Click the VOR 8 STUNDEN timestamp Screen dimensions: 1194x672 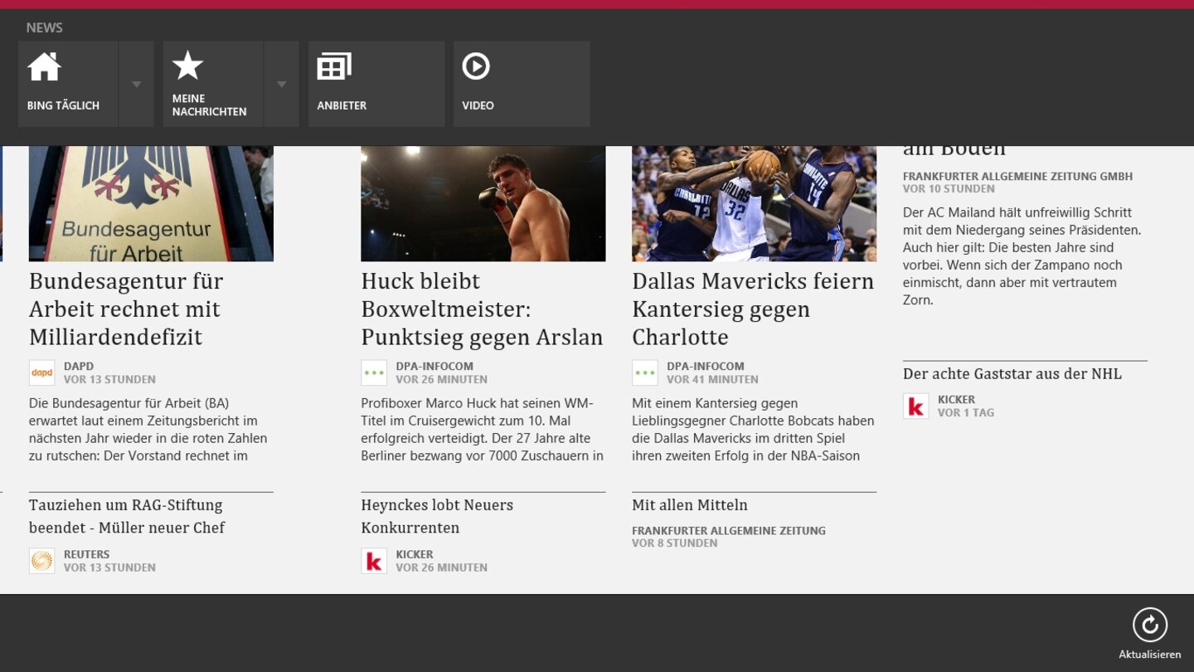(675, 543)
